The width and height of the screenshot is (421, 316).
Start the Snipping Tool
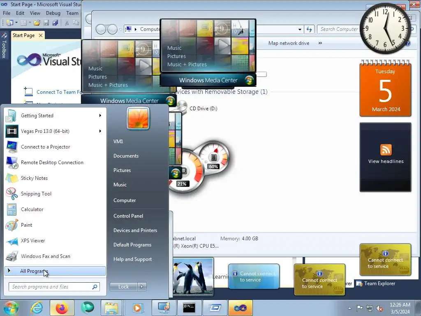(x=55, y=194)
